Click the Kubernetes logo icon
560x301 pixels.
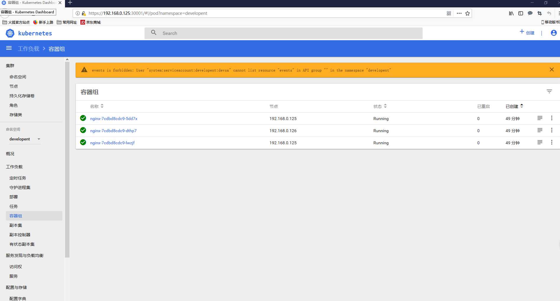point(10,33)
